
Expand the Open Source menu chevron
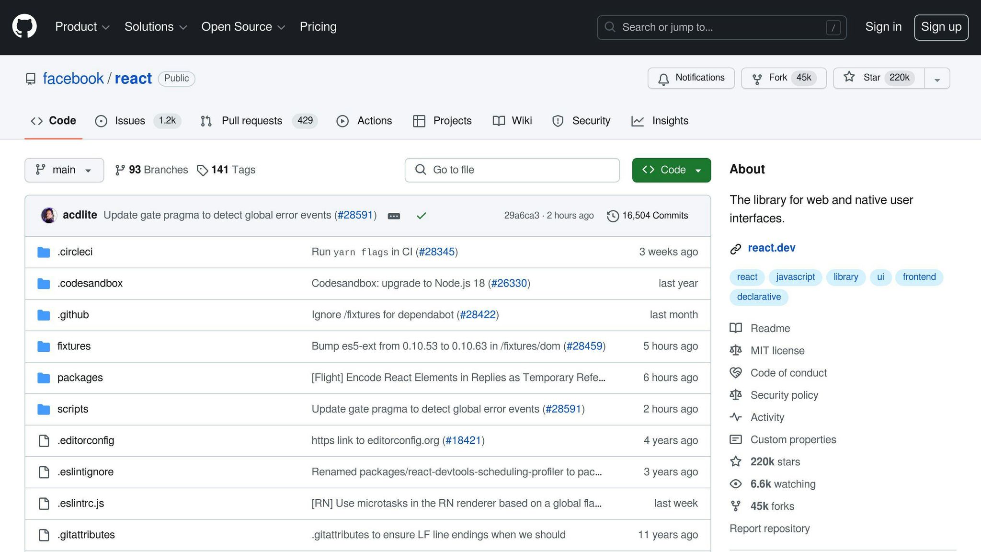(x=282, y=27)
